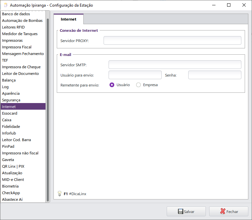Click the Usuário para envio field
This screenshot has width=252, height=220.
[x=135, y=75]
